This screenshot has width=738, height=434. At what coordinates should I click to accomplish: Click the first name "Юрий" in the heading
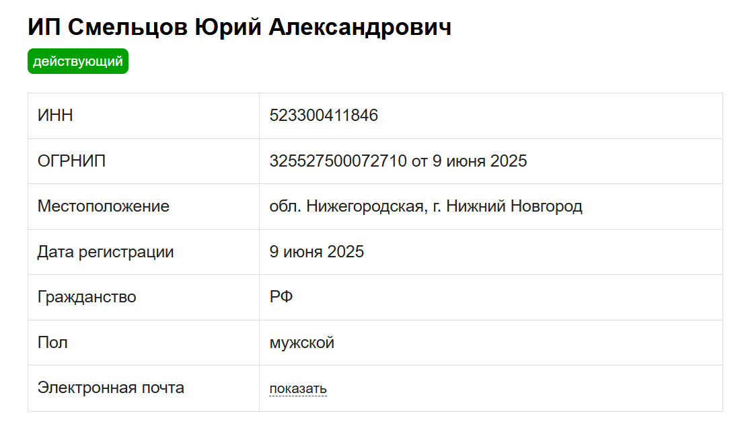tap(228, 27)
